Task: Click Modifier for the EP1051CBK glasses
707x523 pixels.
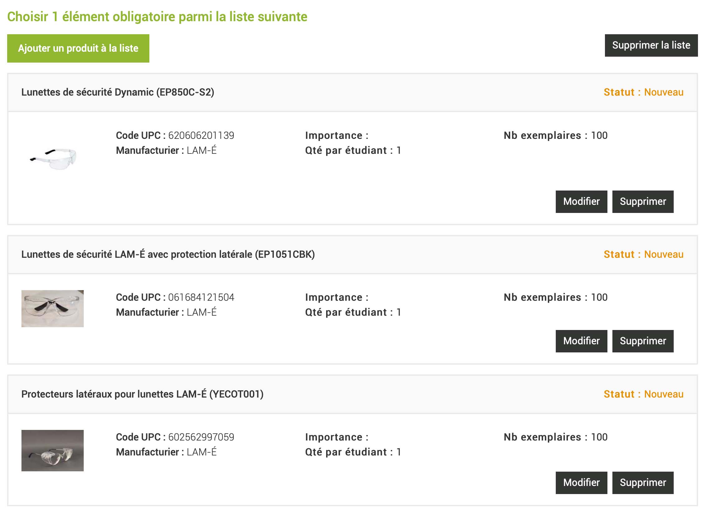Action: [581, 341]
